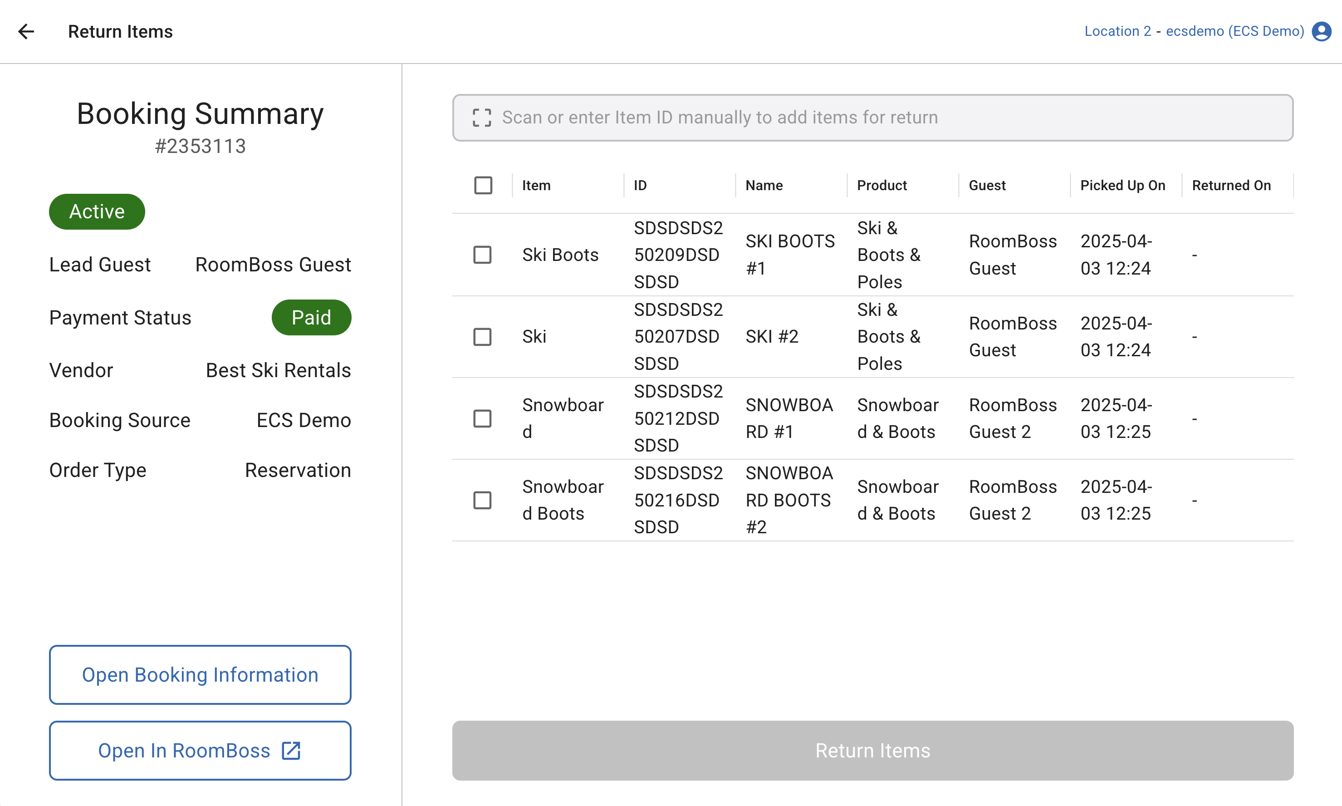The width and height of the screenshot is (1342, 806).
Task: Toggle the select-all checkbox in header
Action: [483, 185]
